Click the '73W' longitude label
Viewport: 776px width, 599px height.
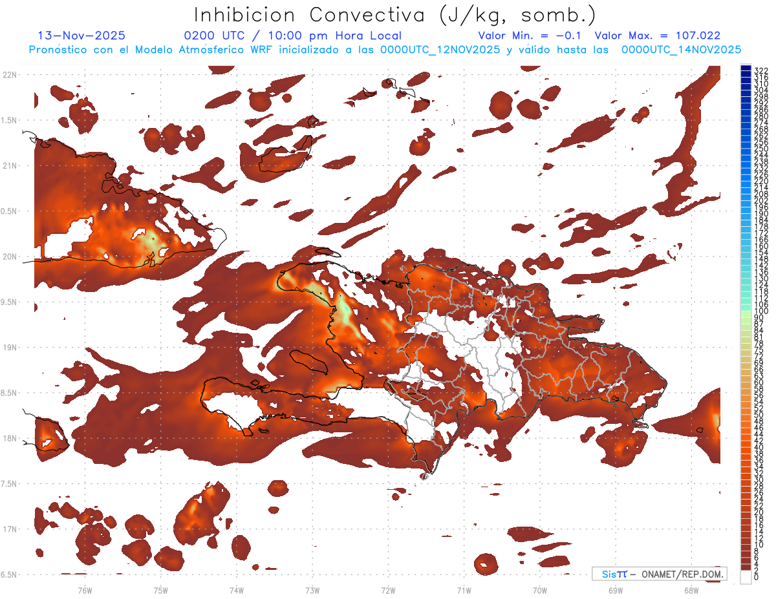[x=312, y=590]
